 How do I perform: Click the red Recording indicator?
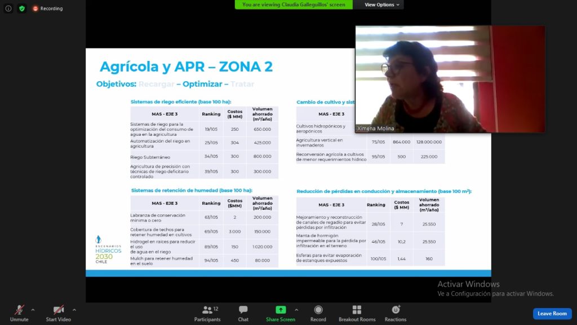[47, 8]
